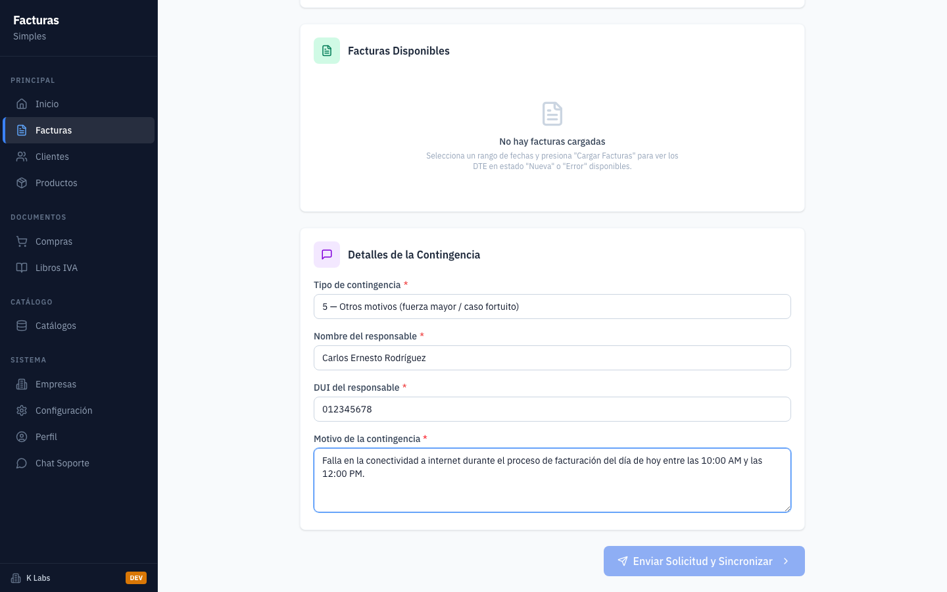Click the chevron arrow on the send button
Screen dimensions: 947x592
[x=786, y=561]
